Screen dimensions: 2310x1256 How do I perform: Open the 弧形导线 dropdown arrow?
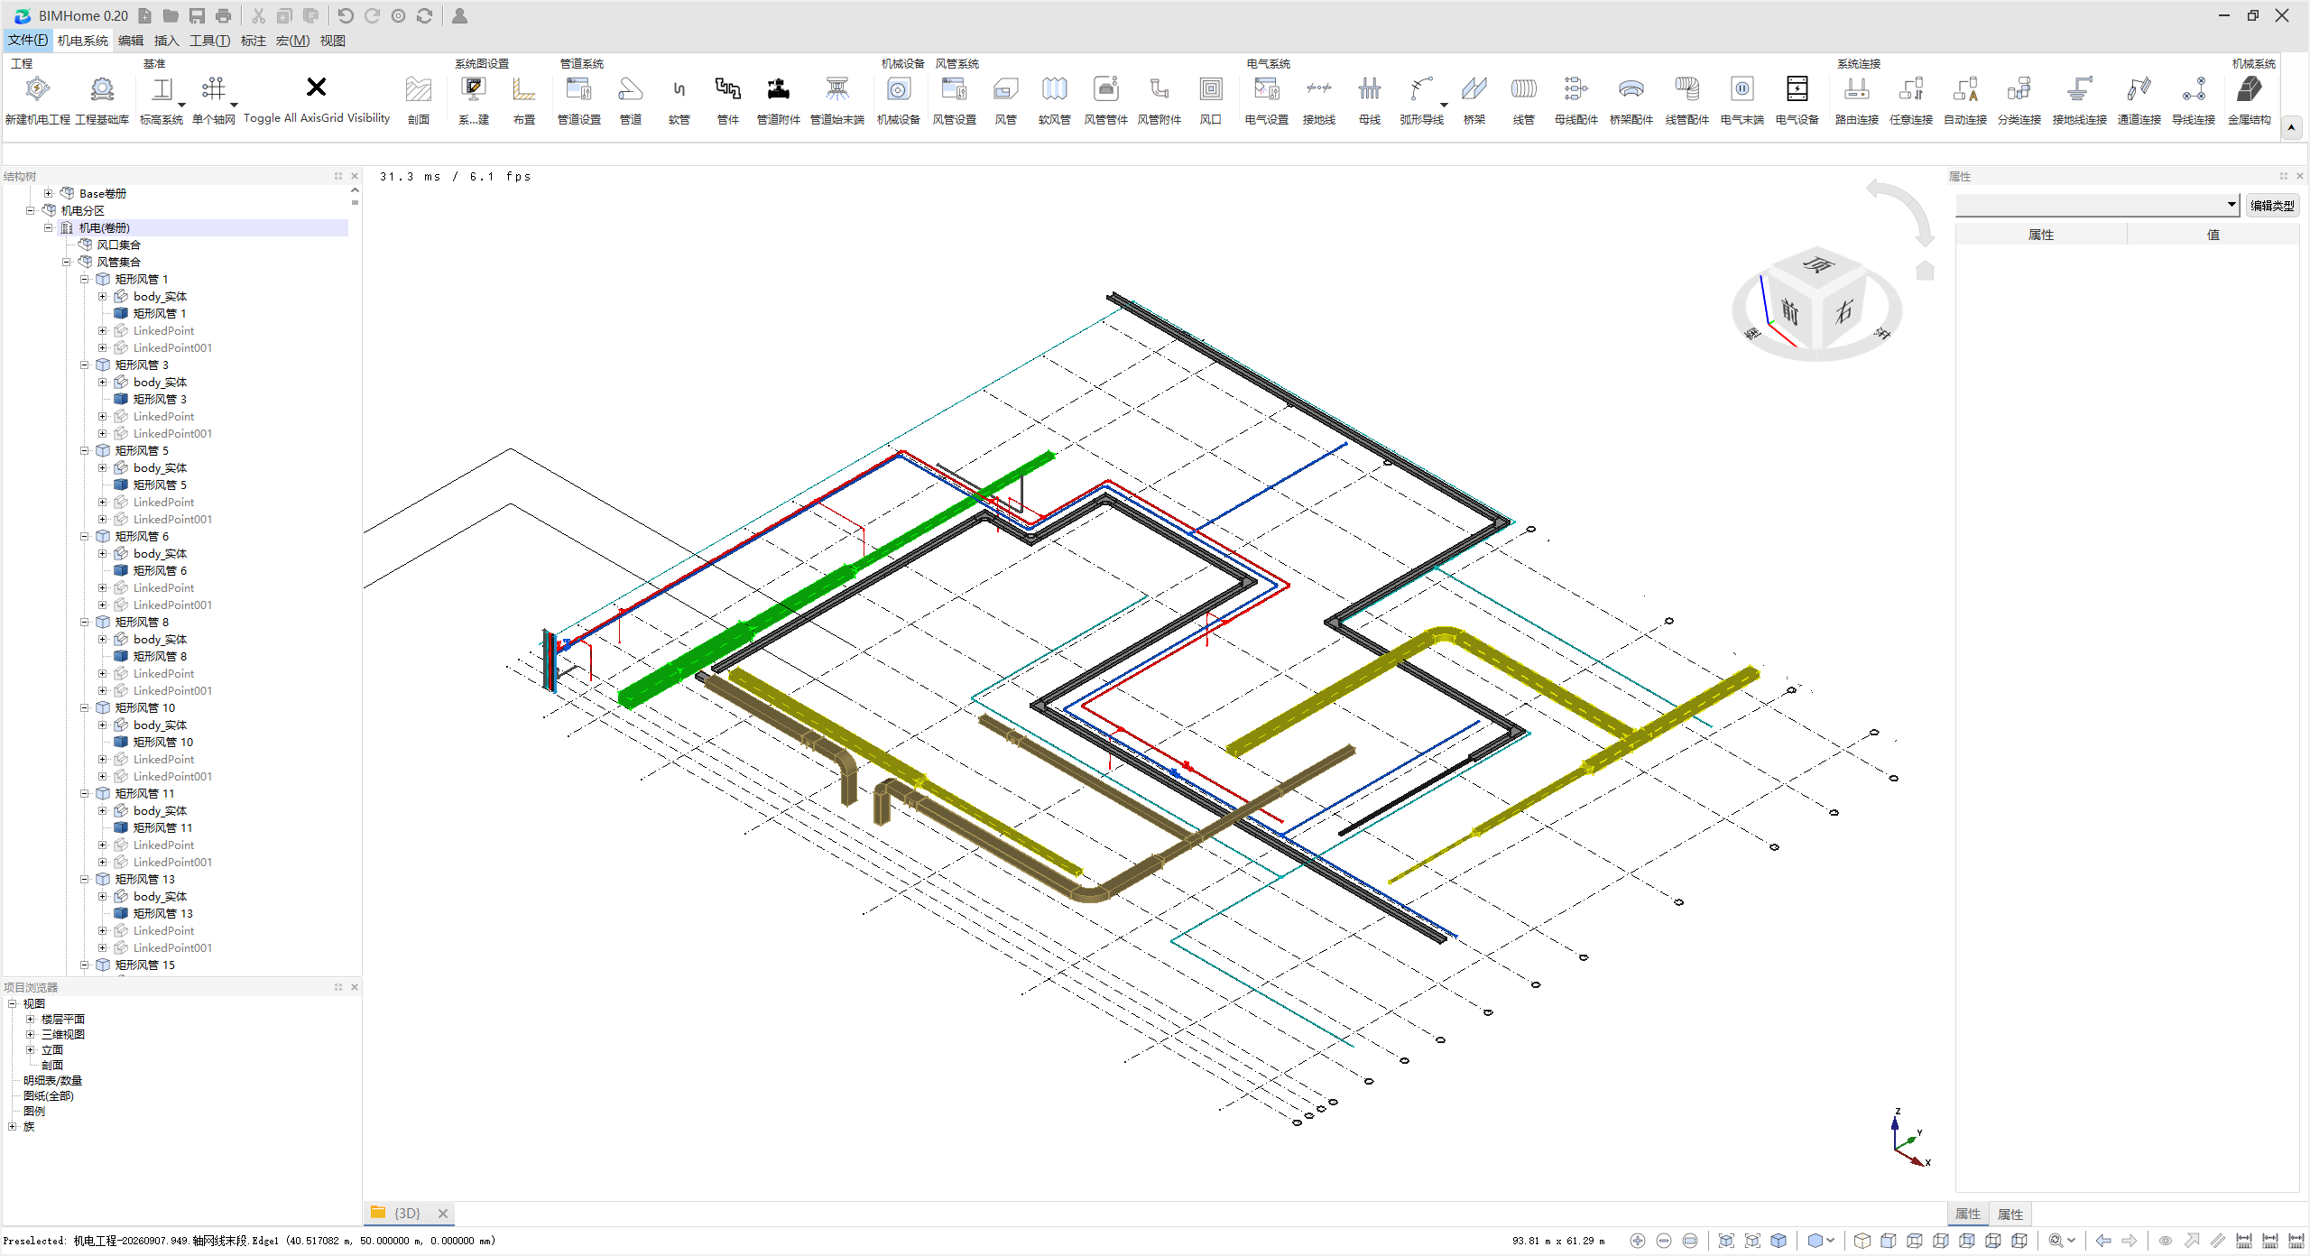(x=1444, y=106)
